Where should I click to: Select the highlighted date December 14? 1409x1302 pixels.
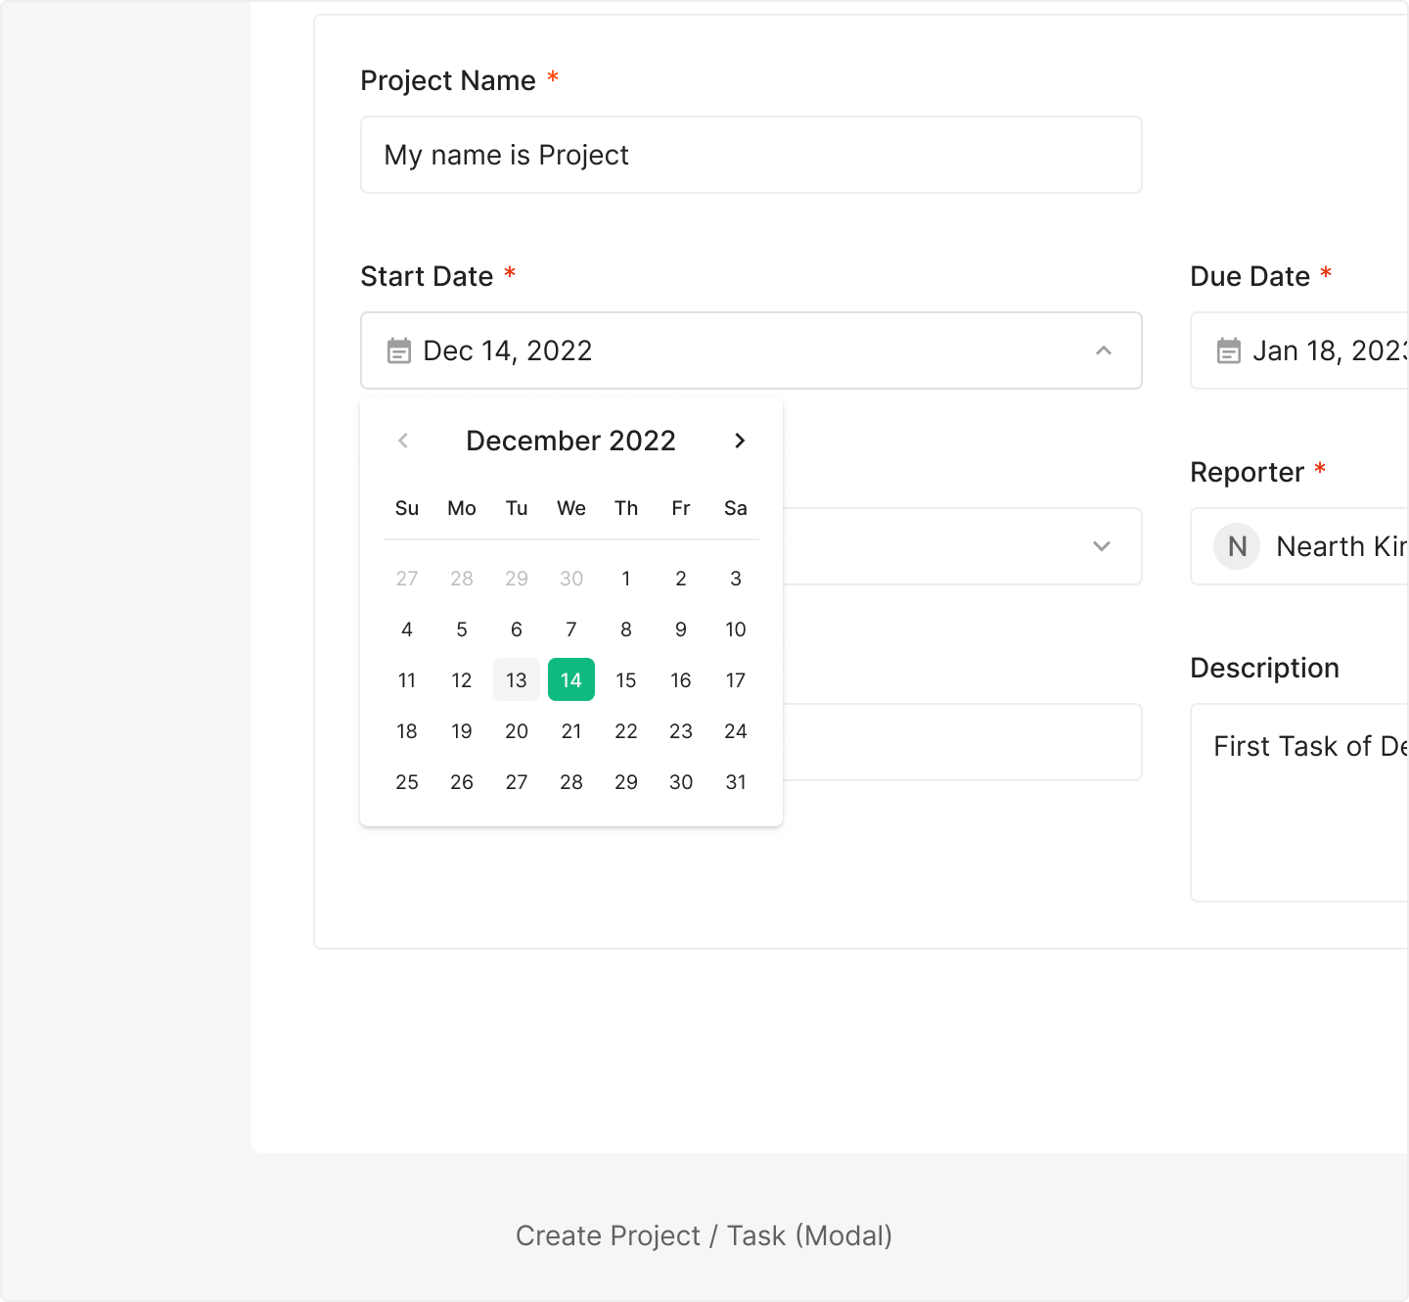[571, 680]
